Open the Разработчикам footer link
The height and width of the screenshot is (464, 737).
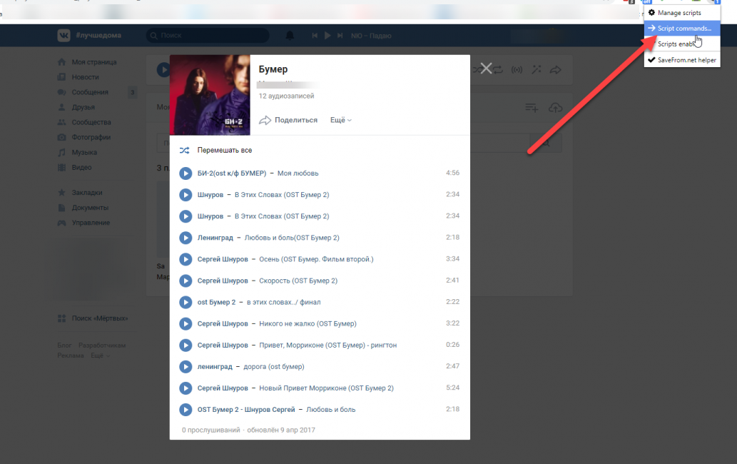102,346
